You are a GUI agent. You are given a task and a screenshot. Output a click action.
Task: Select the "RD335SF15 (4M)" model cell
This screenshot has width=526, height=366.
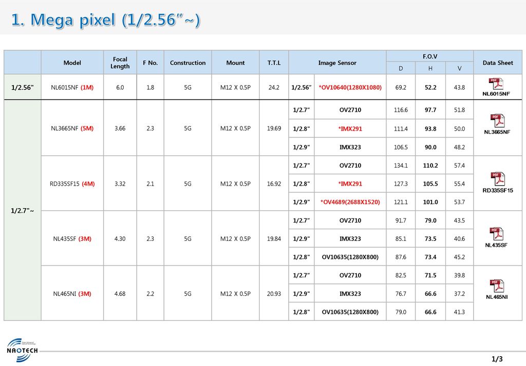pos(72,184)
